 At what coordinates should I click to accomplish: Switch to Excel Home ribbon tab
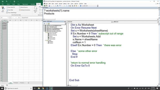tap(8, 4)
